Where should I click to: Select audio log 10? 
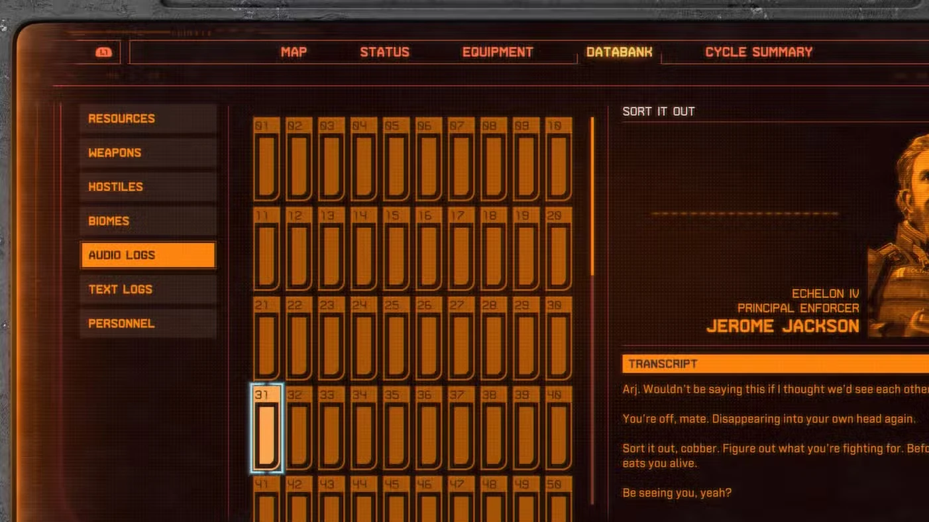coord(559,160)
